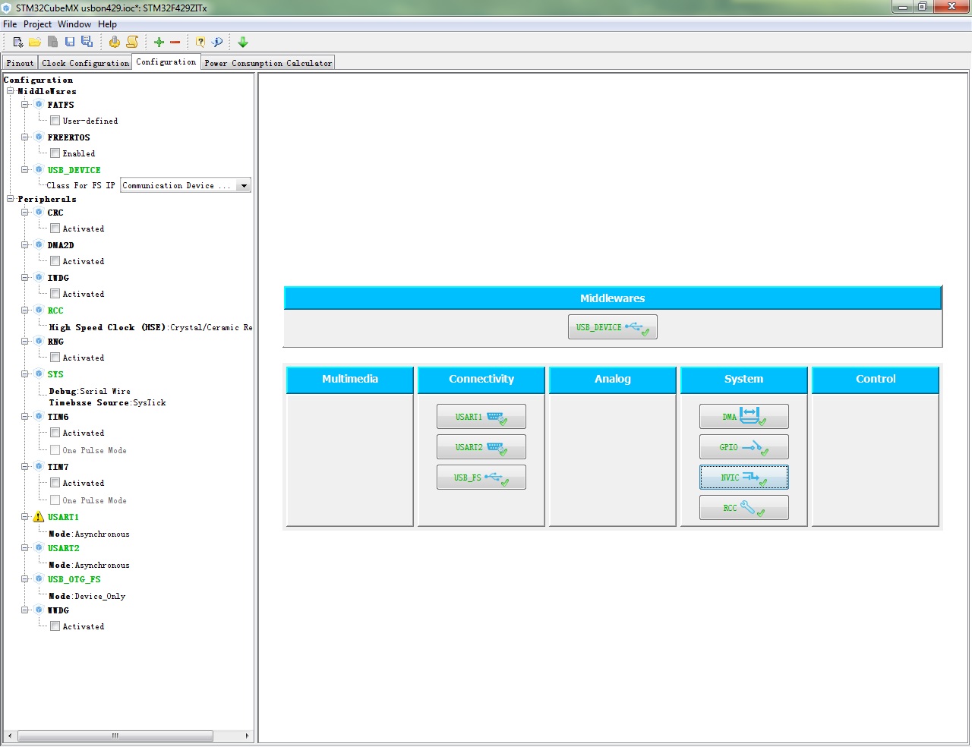Click the green download arrow icon

click(x=243, y=43)
